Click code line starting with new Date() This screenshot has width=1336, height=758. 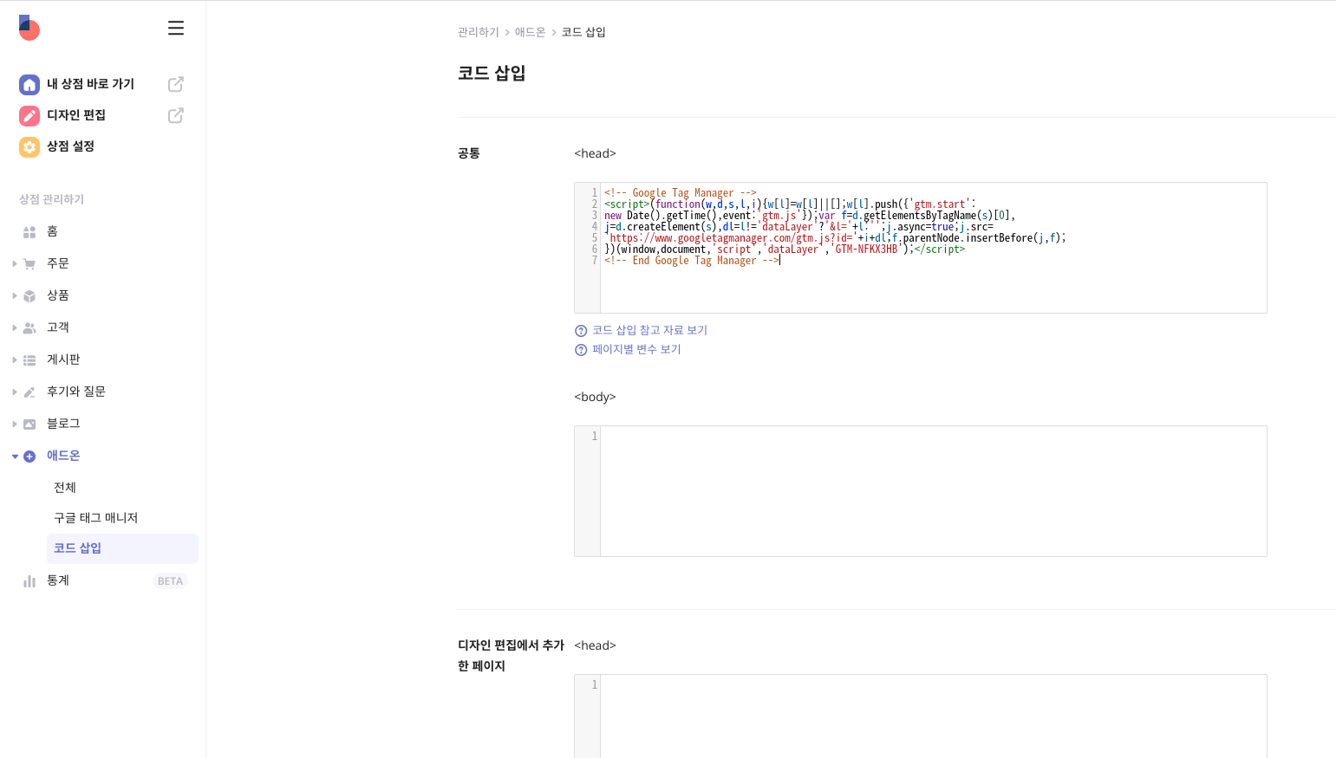coord(810,216)
